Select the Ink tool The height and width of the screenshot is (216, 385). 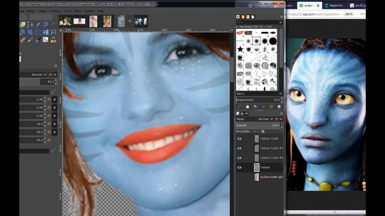point(38,40)
